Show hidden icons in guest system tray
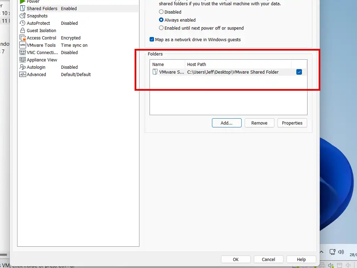Image resolution: width=357 pixels, height=268 pixels. [x=321, y=252]
